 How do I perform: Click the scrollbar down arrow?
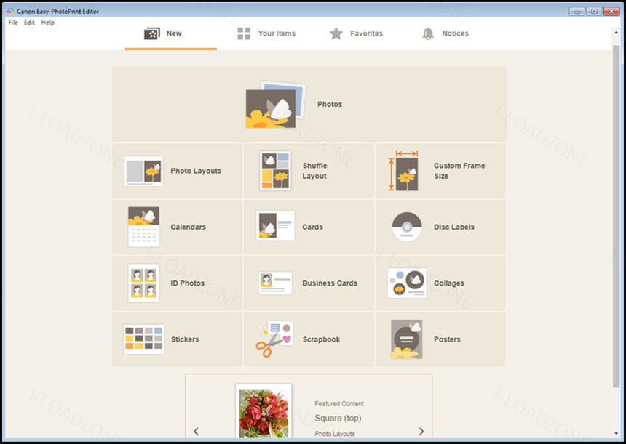pos(617,434)
